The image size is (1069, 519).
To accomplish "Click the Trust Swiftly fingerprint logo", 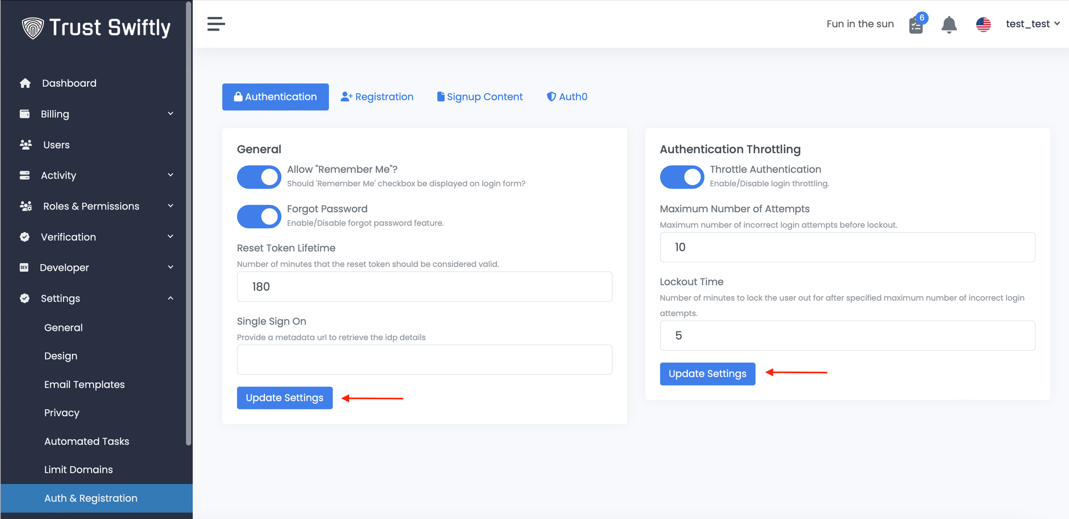I will (x=33, y=28).
